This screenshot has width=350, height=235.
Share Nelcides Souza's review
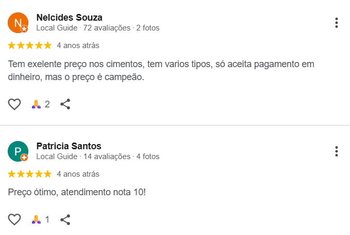(x=65, y=104)
